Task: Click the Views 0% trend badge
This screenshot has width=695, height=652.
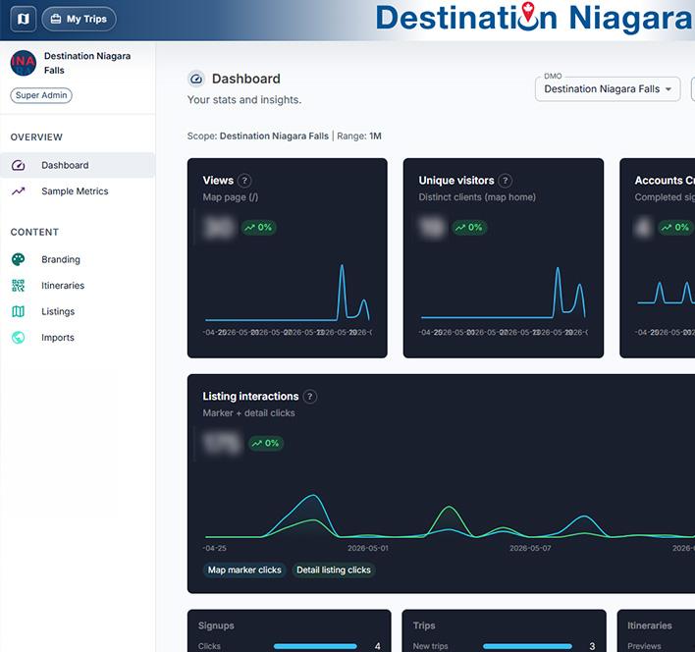Action: tap(259, 228)
